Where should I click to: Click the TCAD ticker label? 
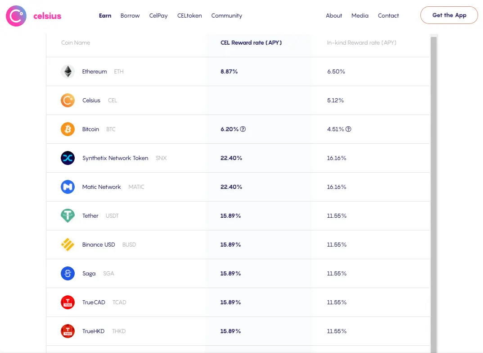119,303
